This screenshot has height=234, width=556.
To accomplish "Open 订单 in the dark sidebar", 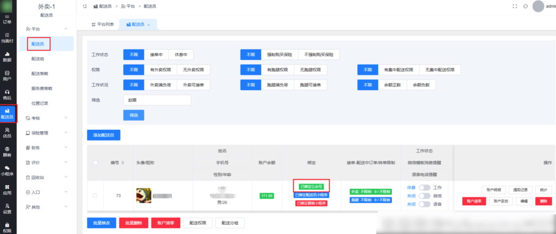I will 7,19.
